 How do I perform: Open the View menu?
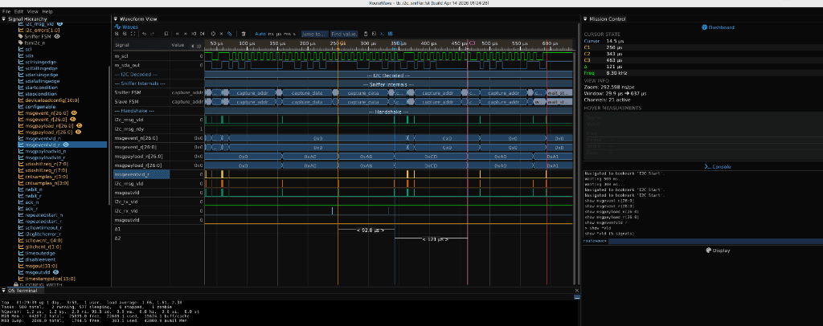click(x=32, y=11)
